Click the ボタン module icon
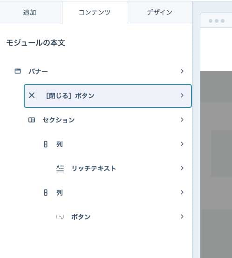Viewport: 232px width, 258px height. [60, 217]
